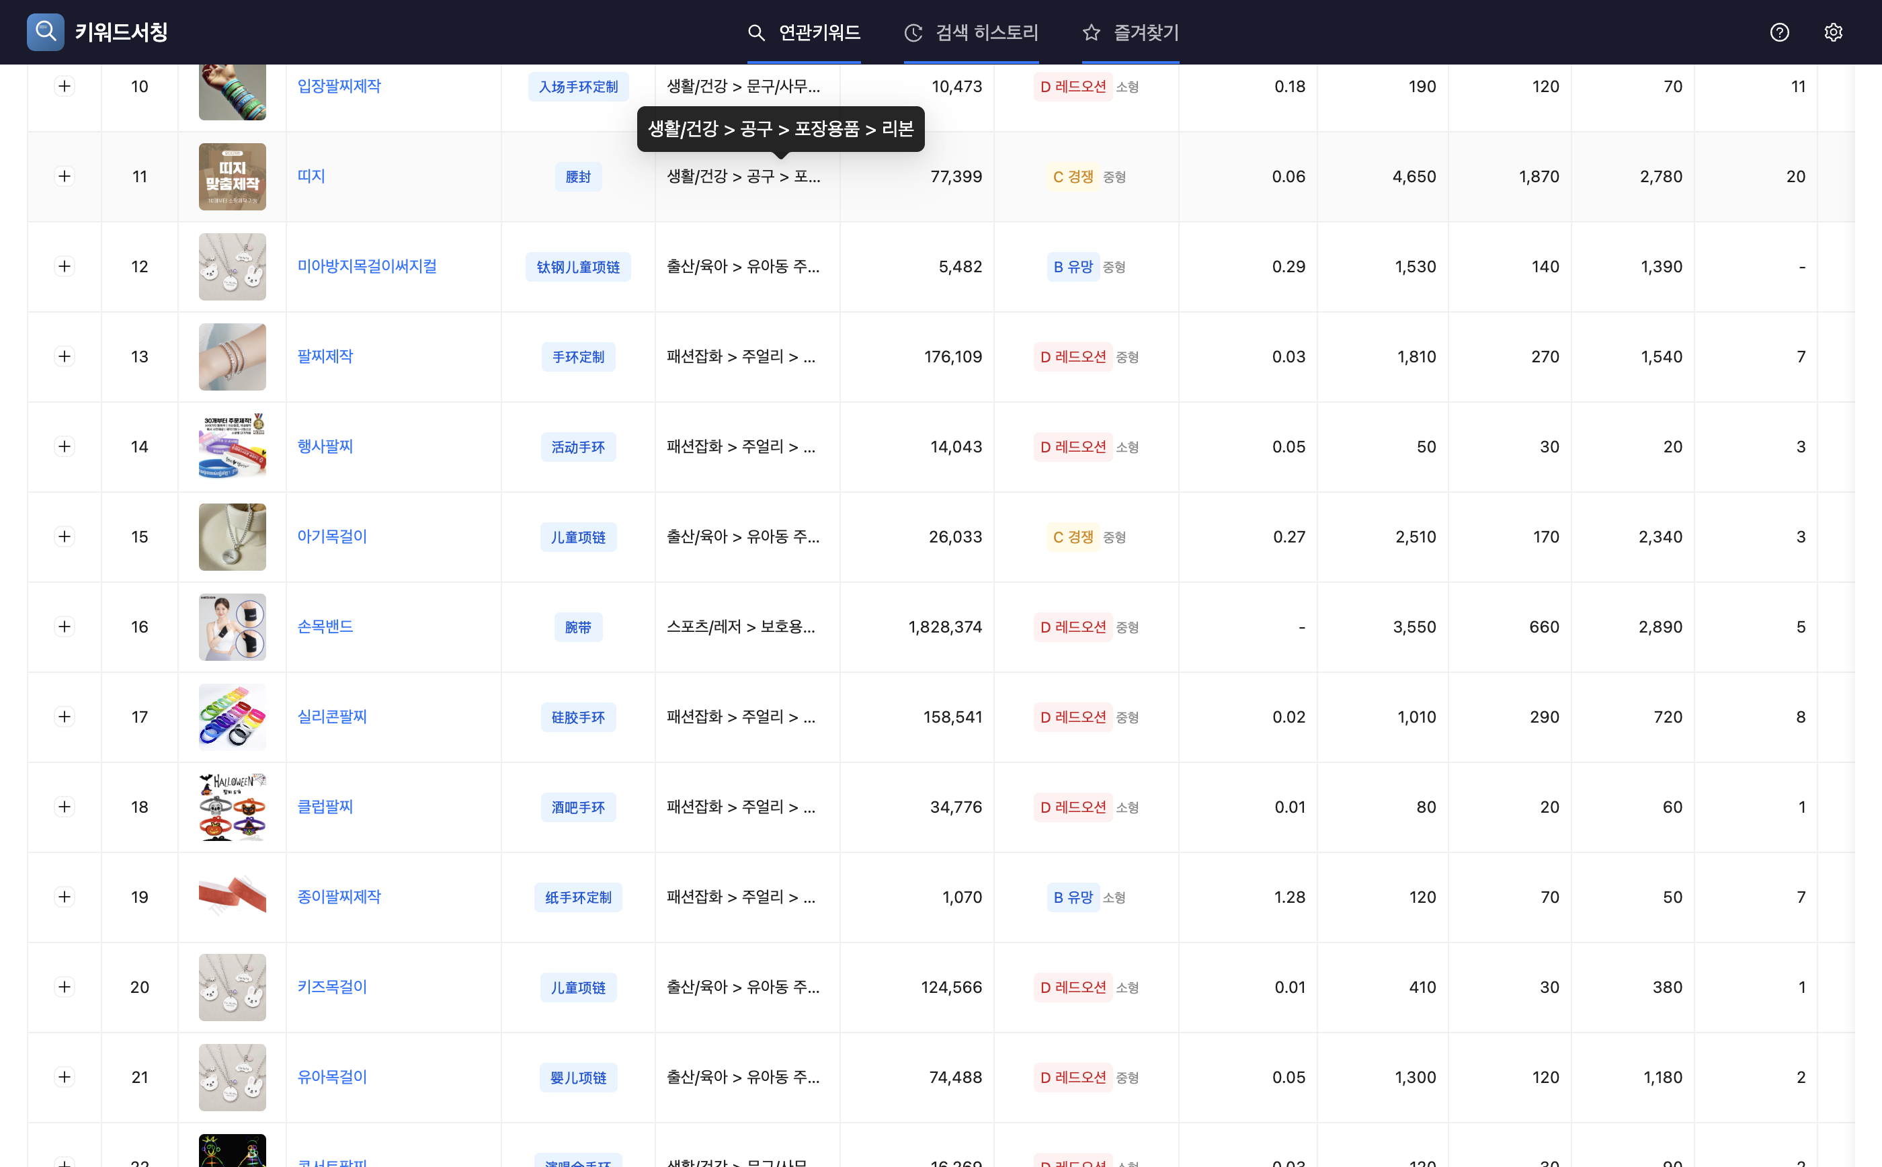This screenshot has height=1167, width=1882.
Task: Click plus icon on row 13
Action: 65,356
